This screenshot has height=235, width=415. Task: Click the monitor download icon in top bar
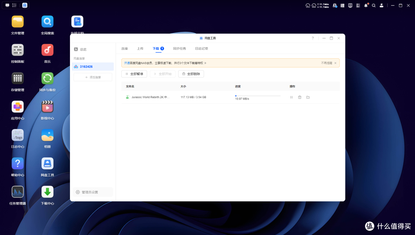[x=350, y=5]
